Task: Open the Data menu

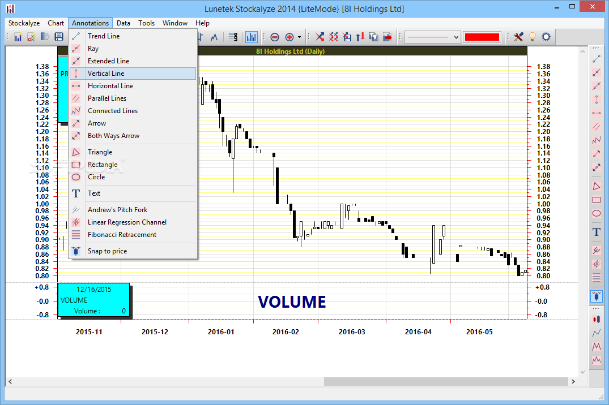Action: click(123, 23)
